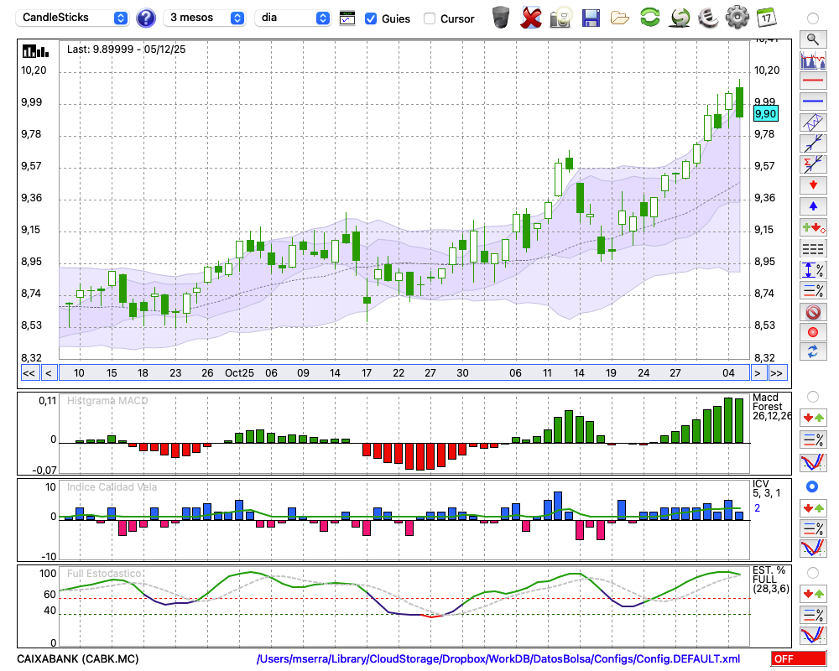
Task: Open the blue help question mark icon
Action: pos(145,18)
